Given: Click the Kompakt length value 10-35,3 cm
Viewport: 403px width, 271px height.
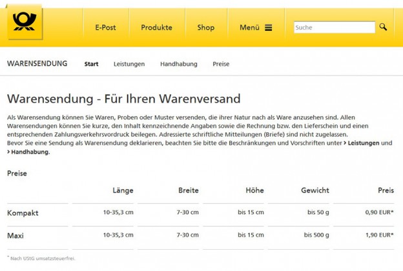Looking at the screenshot, I should click(x=118, y=212).
